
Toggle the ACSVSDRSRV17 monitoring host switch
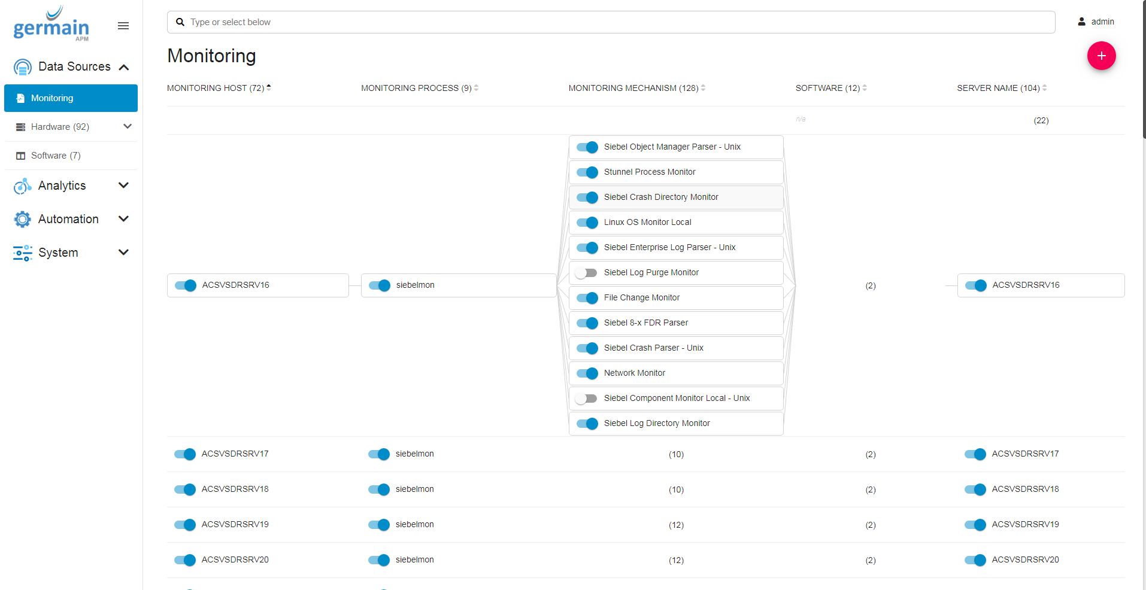(185, 454)
